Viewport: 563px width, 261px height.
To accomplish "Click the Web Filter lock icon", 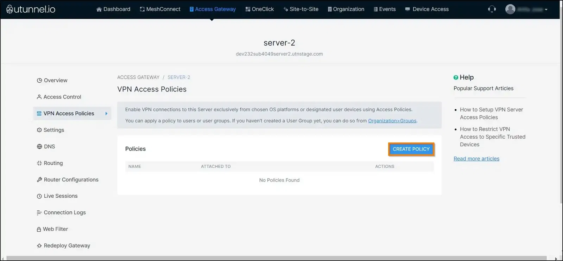I will click(x=39, y=229).
